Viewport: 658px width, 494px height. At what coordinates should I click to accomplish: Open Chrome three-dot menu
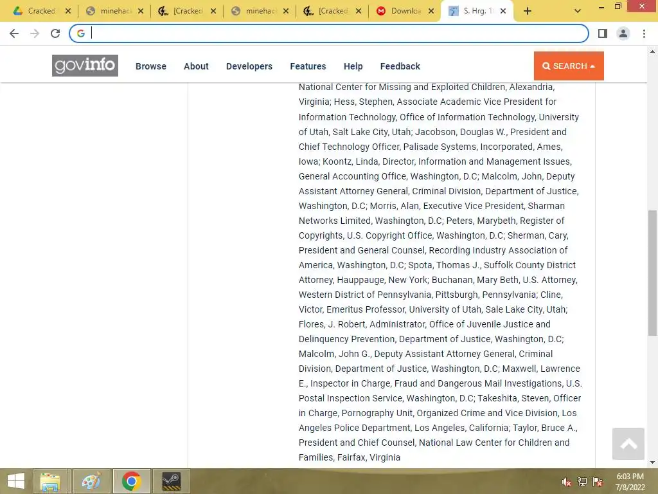(x=644, y=33)
